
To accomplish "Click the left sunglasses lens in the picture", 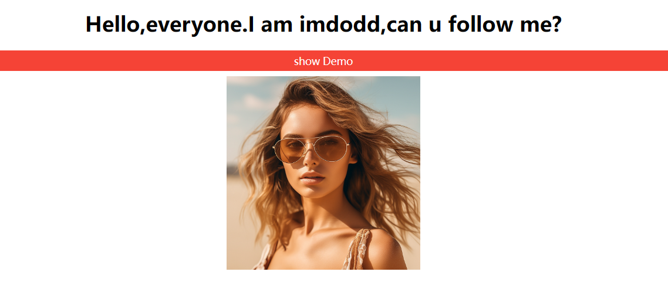I will point(291,151).
